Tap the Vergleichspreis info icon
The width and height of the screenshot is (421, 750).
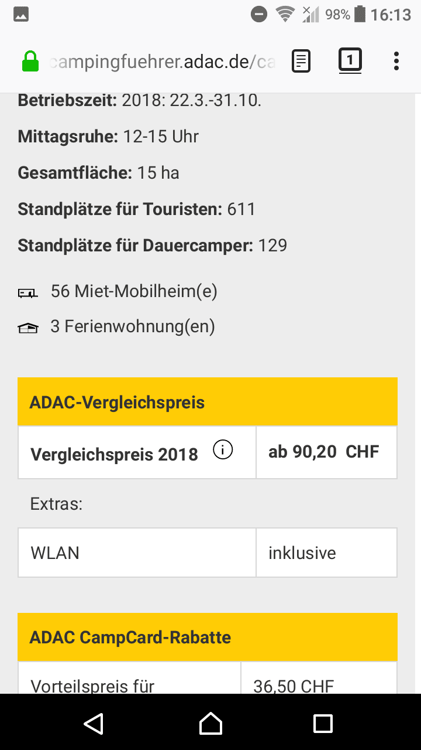tap(223, 450)
